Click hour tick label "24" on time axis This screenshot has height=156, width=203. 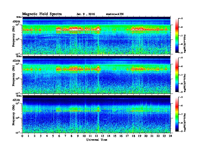[x=170, y=136]
